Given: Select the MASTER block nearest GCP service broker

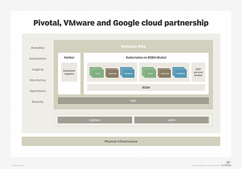Looking at the screenshot, I should coord(164,73).
